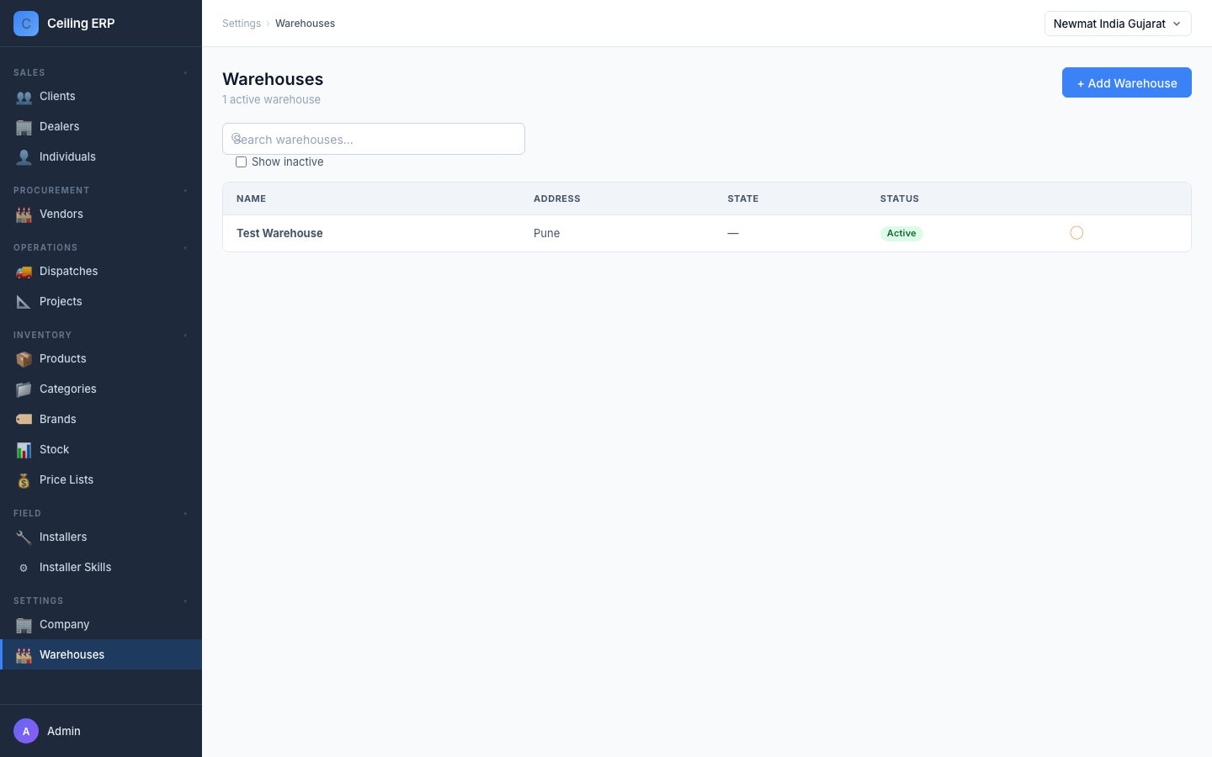Go to Installers menu item
The image size is (1212, 757).
click(x=101, y=537)
